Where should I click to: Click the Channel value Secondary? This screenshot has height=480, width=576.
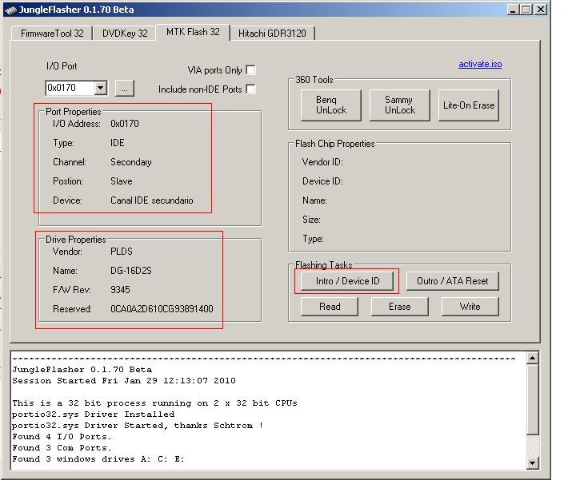(131, 162)
